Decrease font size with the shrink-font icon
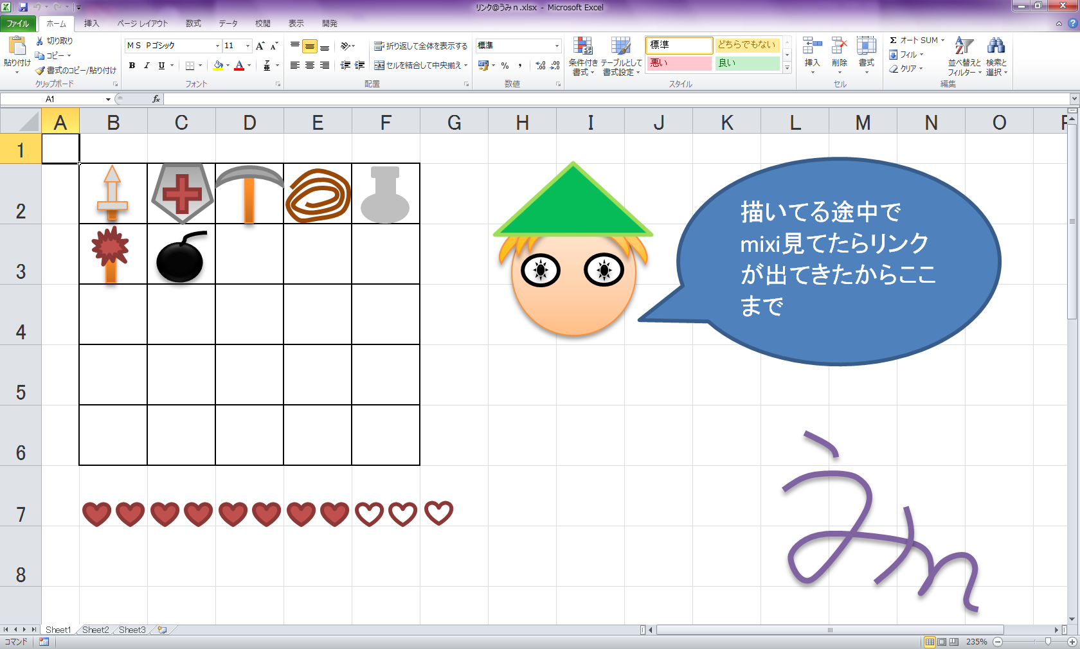The image size is (1080, 649). click(x=274, y=46)
